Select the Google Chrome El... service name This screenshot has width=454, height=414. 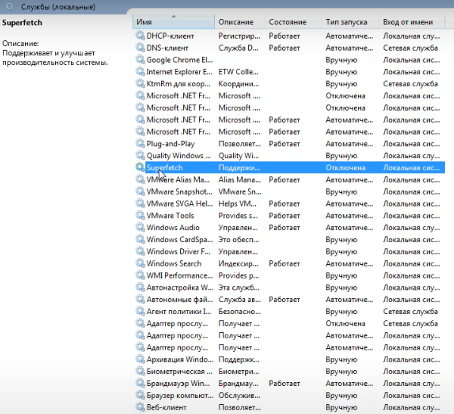(179, 60)
